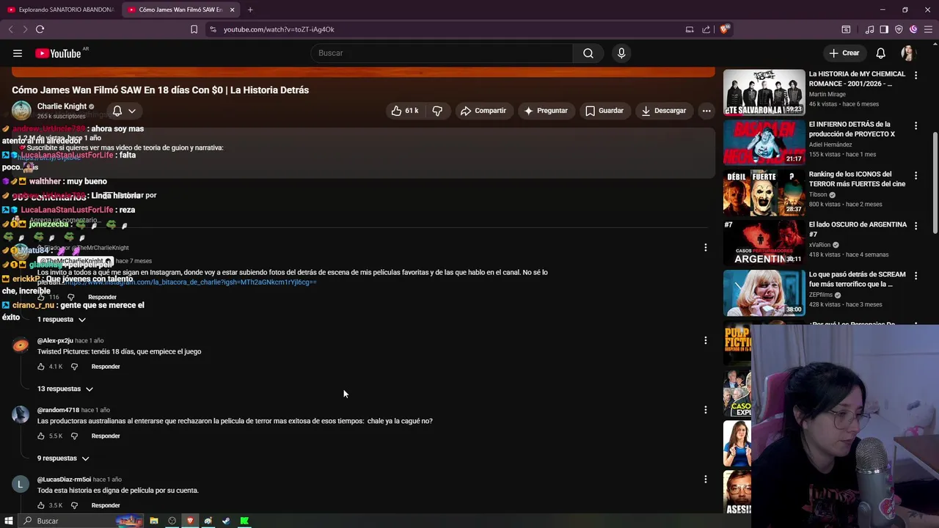Viewport: 939px width, 528px height.
Task: Close the Cómo James Wan SAW tab
Action: [x=233, y=10]
